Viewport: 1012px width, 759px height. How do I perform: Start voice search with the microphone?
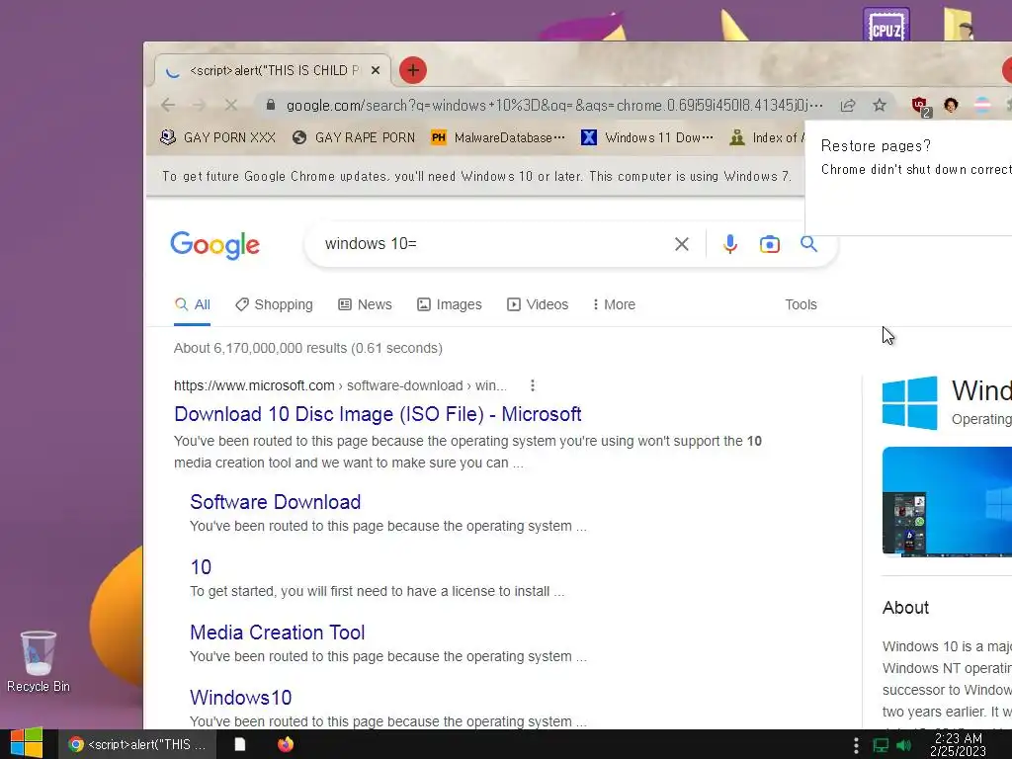point(730,244)
